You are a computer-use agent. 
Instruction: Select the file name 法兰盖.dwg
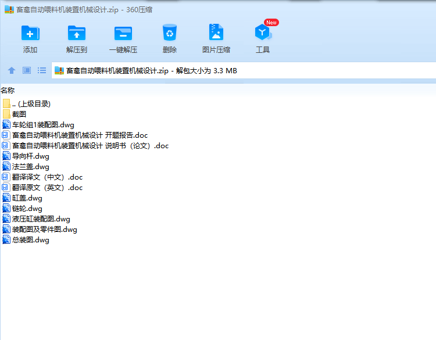point(31,167)
